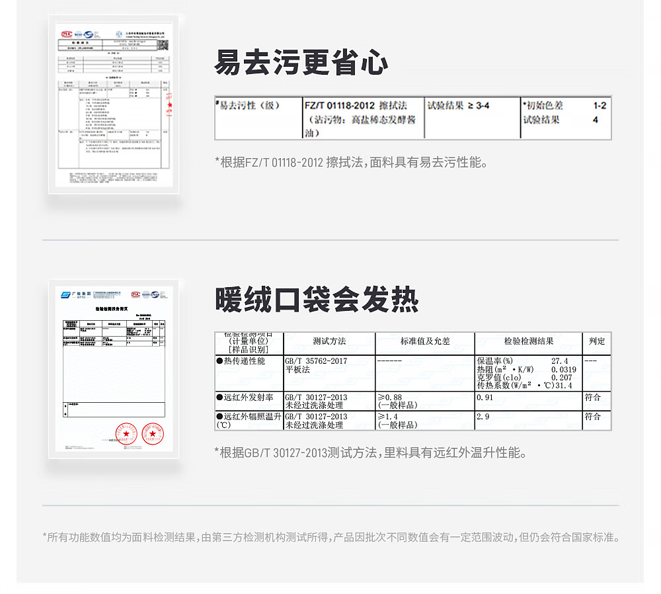Click the right red seal stamp on the 广检集团 heating report
Viewport: 661px width, 594px height.
click(x=153, y=433)
